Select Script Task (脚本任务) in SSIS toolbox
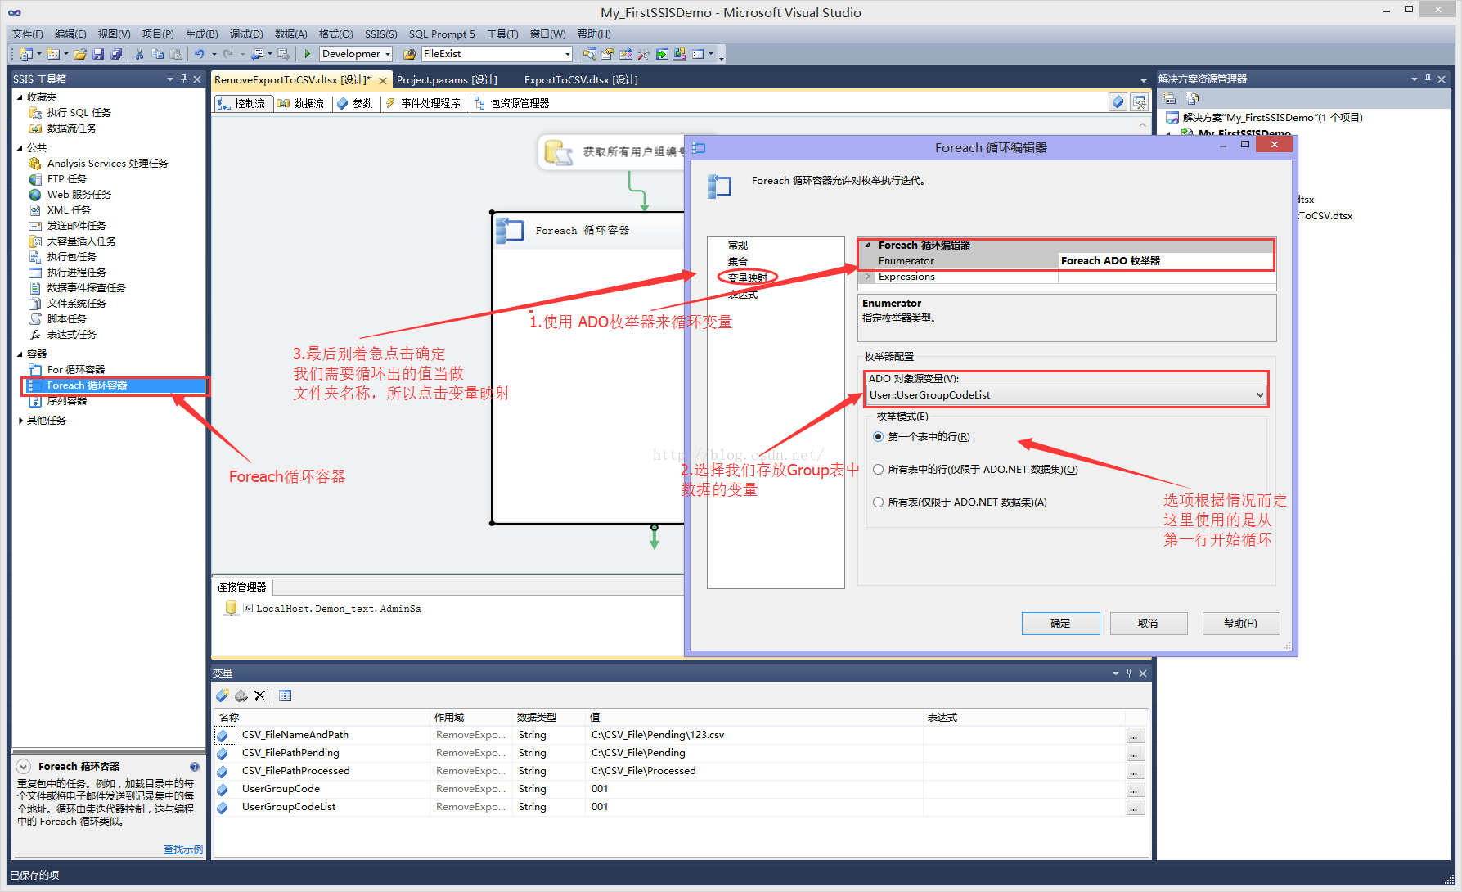The width and height of the screenshot is (1462, 892). (66, 319)
